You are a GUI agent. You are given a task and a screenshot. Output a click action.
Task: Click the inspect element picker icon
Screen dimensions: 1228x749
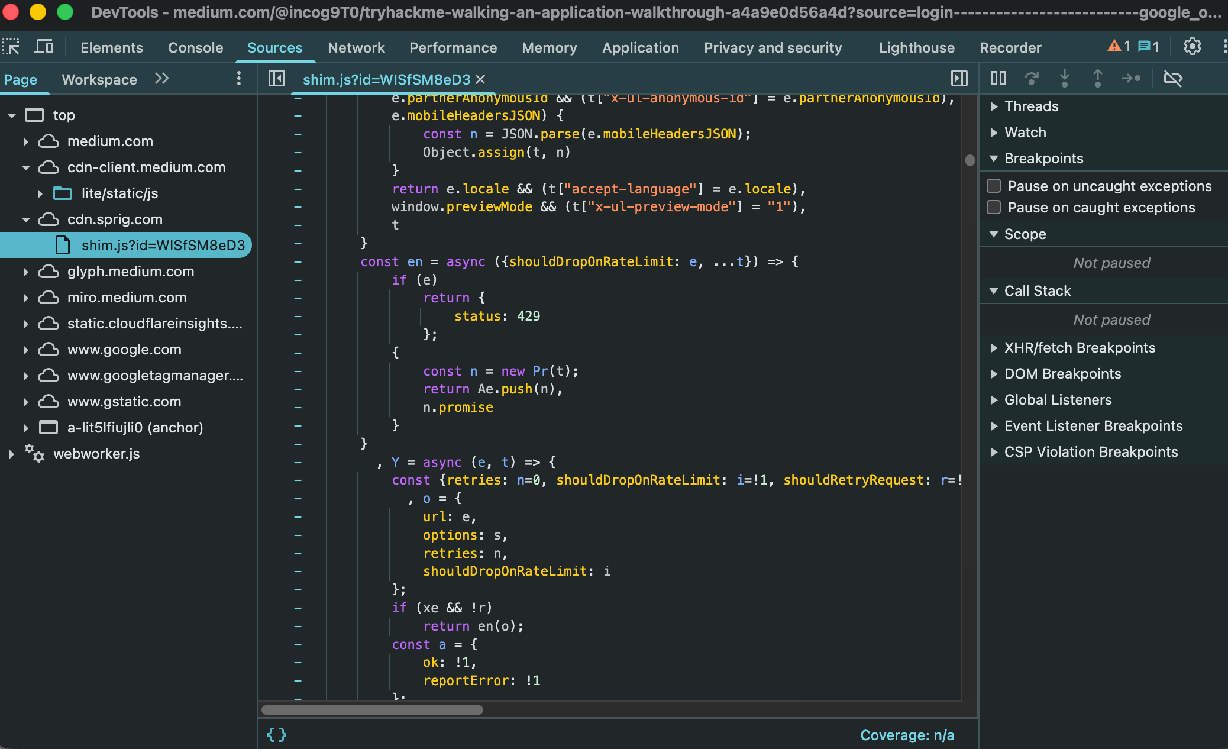point(11,47)
